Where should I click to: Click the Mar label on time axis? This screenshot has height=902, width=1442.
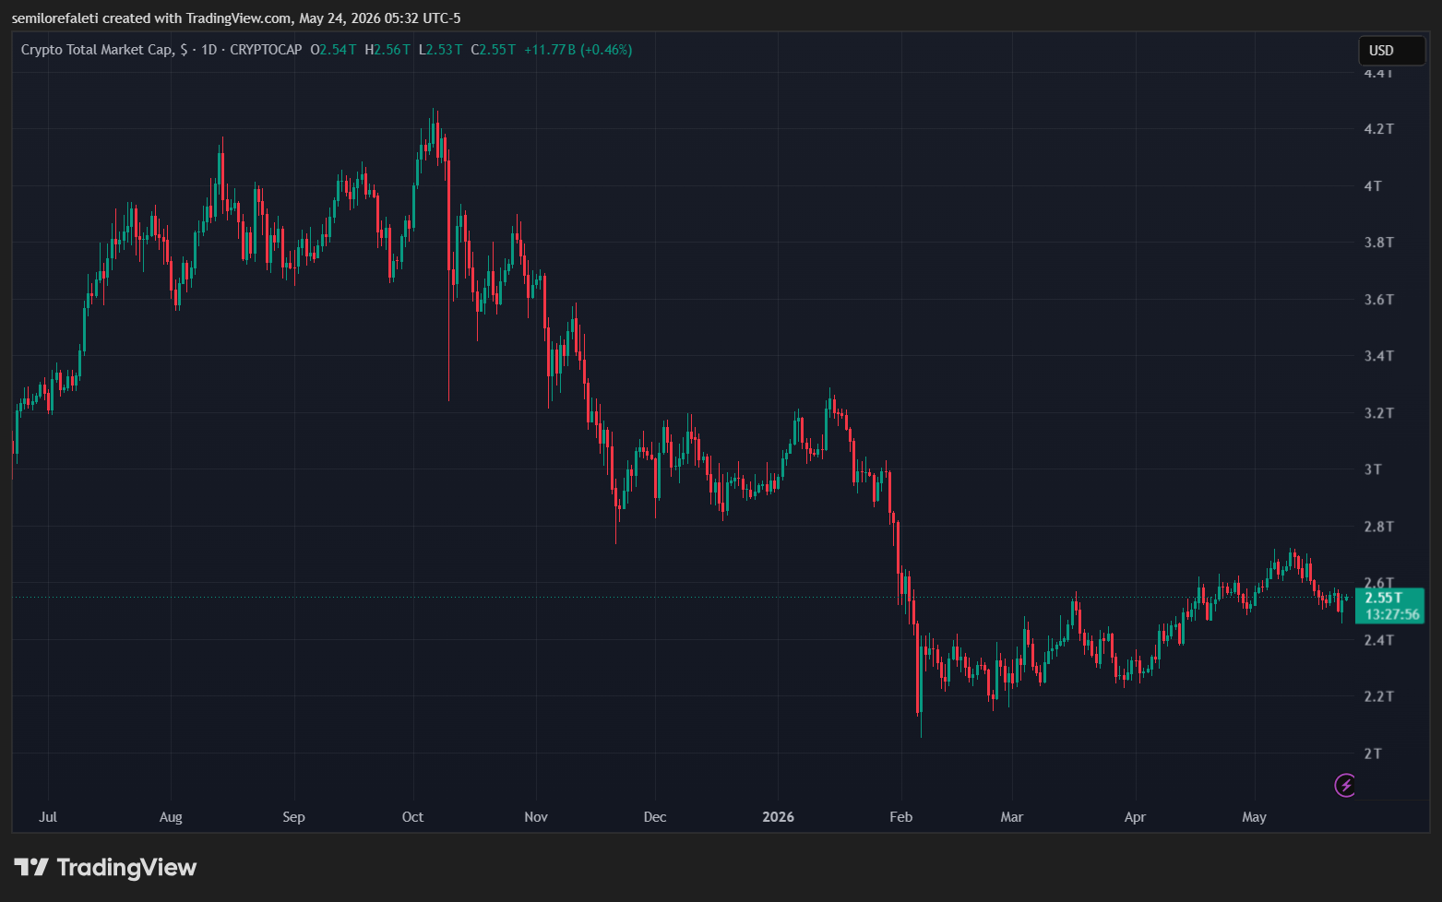click(x=1012, y=817)
